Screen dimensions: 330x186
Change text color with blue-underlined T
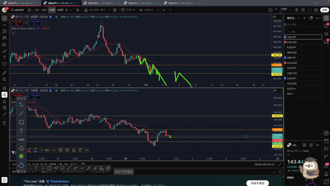coord(35,150)
